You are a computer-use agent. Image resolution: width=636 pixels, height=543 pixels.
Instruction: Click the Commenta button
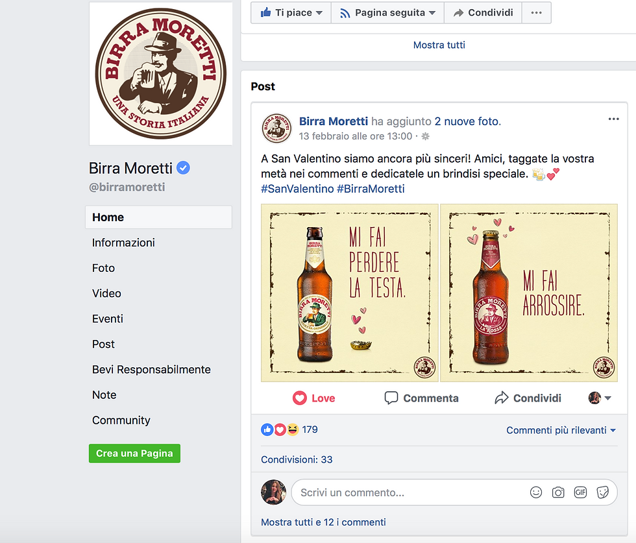click(x=421, y=398)
